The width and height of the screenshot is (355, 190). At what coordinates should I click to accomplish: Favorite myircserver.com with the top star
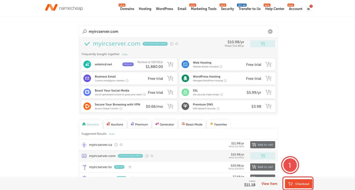coord(177,44)
